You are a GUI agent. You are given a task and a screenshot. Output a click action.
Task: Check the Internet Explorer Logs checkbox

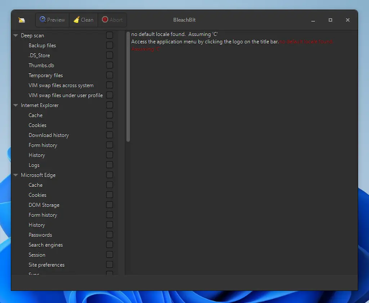coord(110,165)
